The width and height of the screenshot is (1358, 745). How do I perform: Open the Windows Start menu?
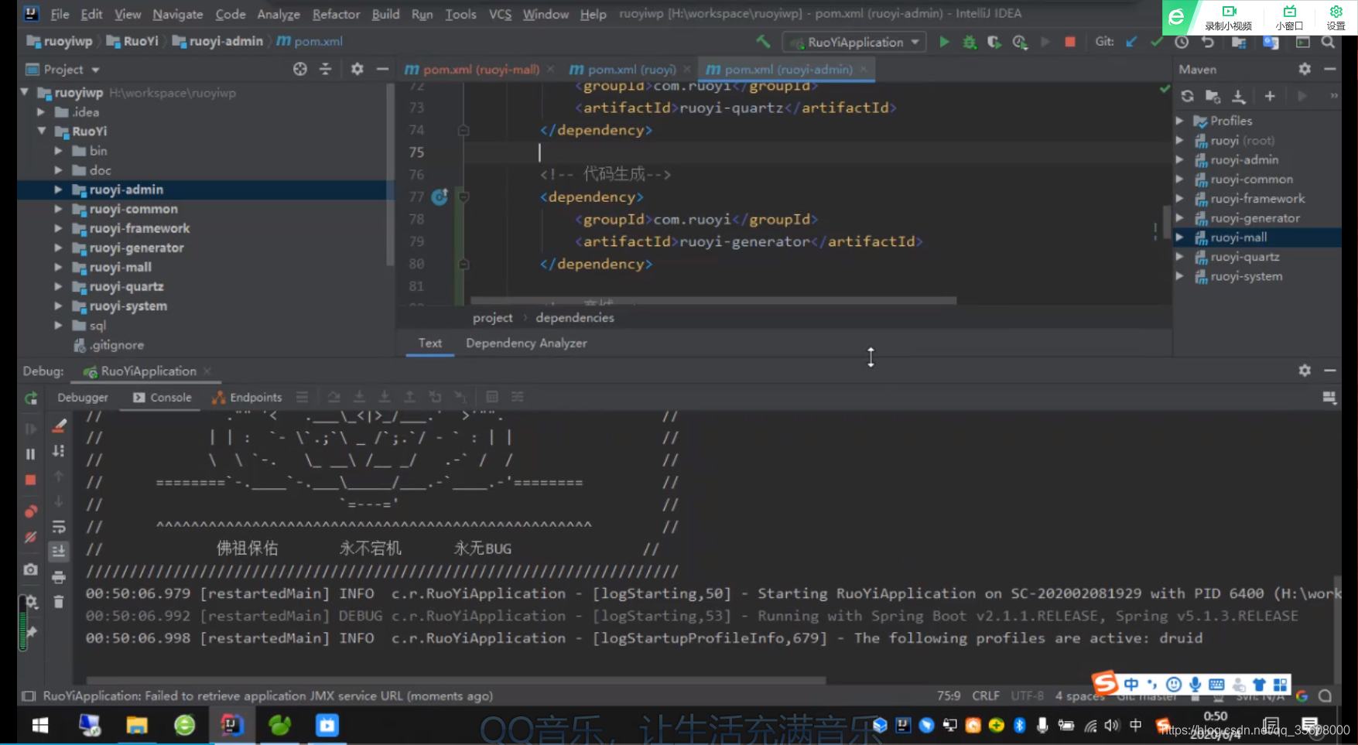39,725
